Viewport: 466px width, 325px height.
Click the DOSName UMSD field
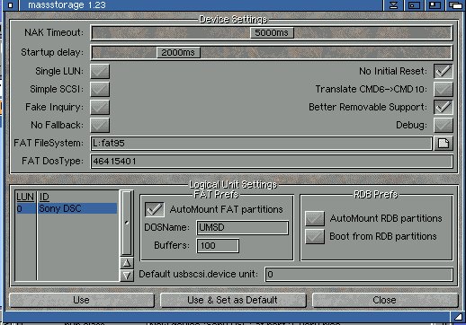pos(242,228)
